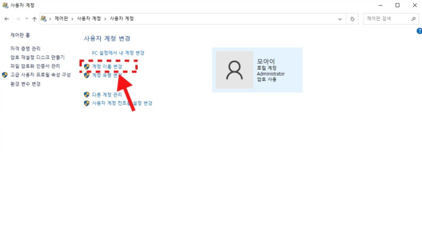Open 자격 증명 관리 in sidebar
This screenshot has height=235, width=422.
coord(25,48)
